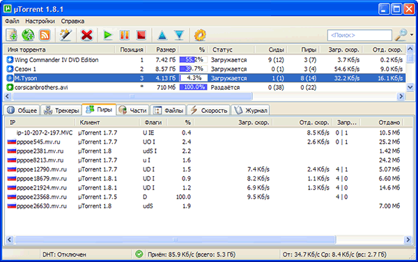Click corsicanbrothers.avi 100.0% progress bar
The height and width of the screenshot is (262, 418).
pyautogui.click(x=193, y=87)
